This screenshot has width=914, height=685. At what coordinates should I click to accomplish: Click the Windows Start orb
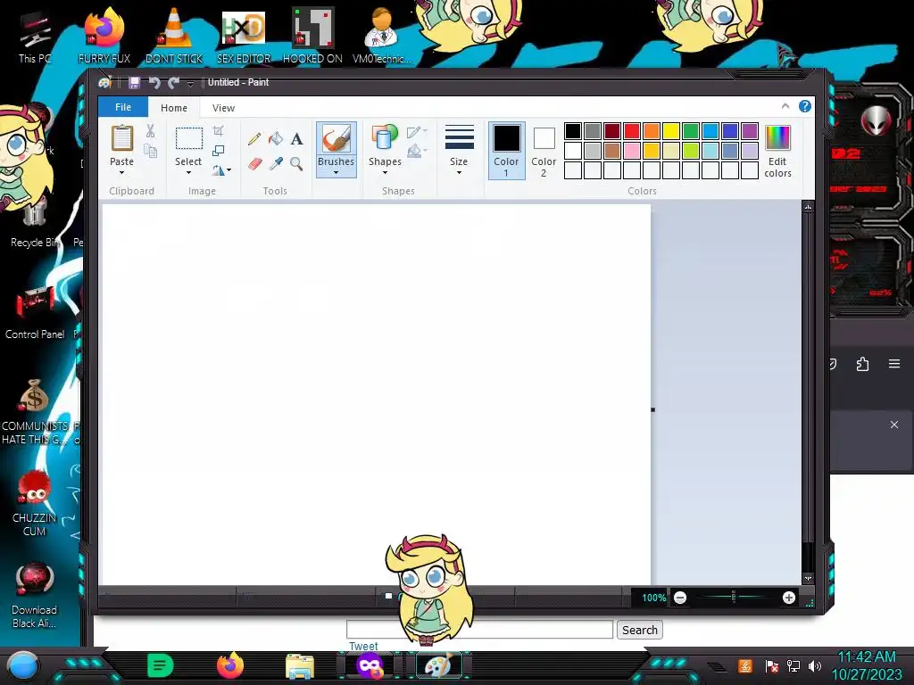pos(23,666)
